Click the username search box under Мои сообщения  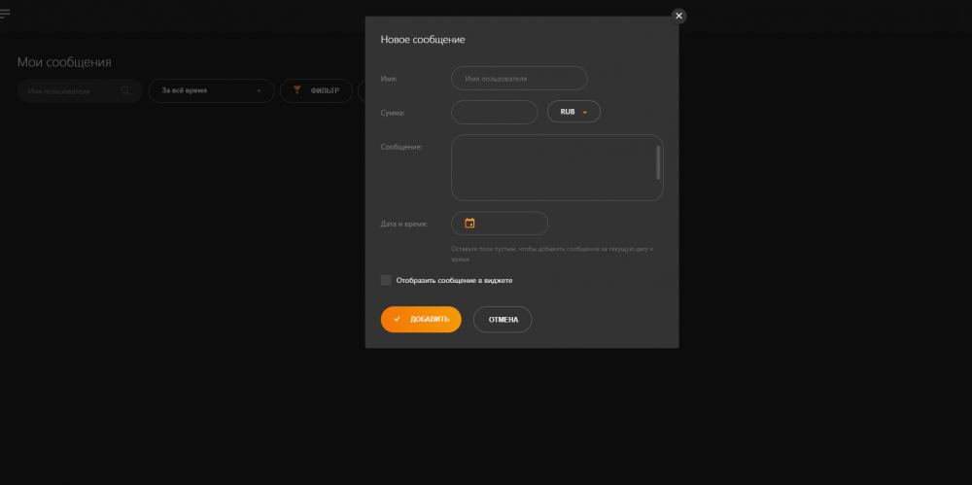coord(70,91)
